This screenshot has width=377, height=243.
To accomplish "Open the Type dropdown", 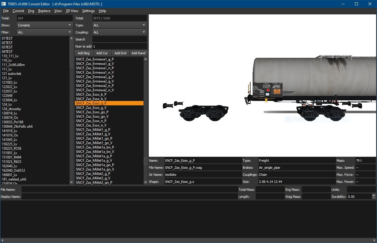I will coord(119,25).
